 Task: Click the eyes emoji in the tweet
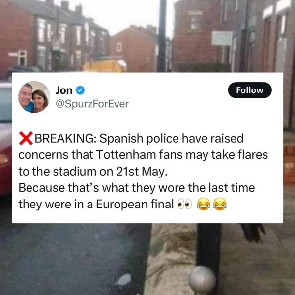(184, 204)
